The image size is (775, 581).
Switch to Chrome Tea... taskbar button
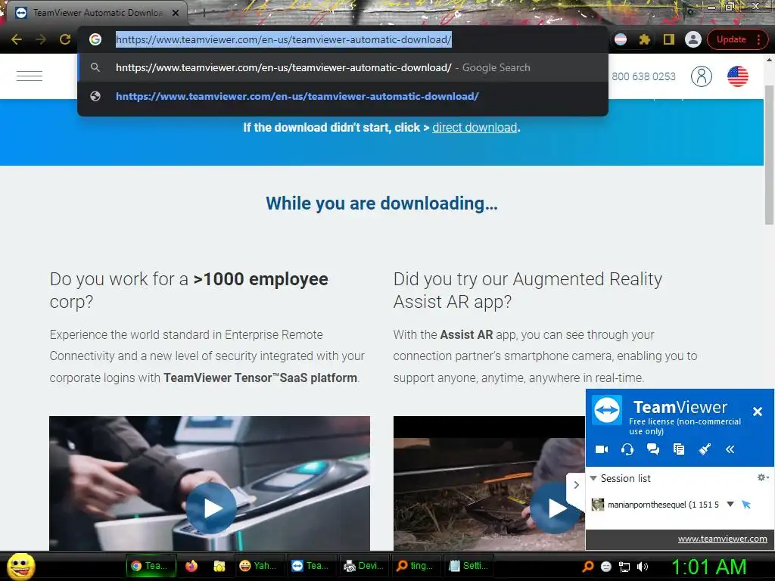(x=151, y=566)
